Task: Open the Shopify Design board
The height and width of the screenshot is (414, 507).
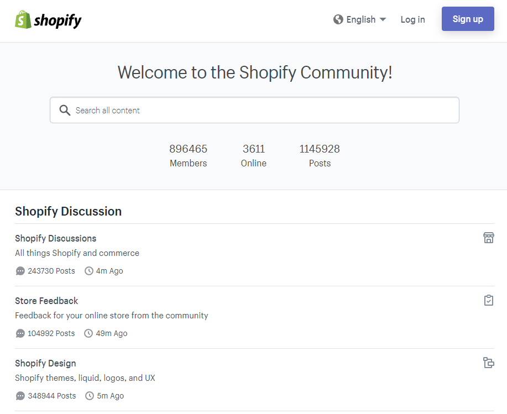Action: [x=45, y=363]
